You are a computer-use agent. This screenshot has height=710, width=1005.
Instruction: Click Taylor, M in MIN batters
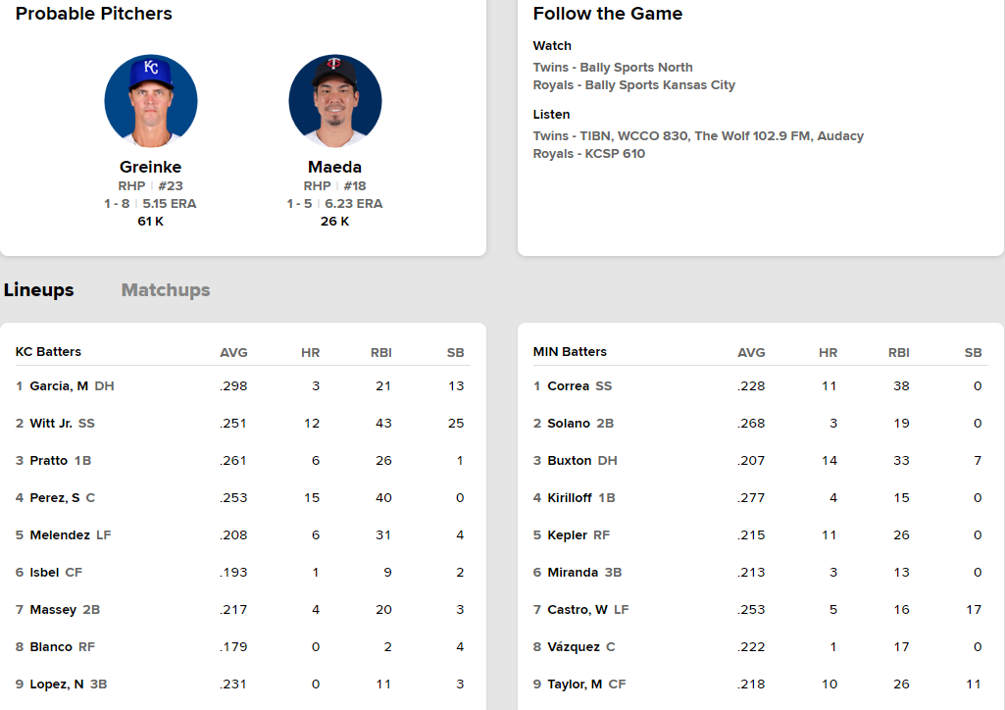tap(575, 685)
